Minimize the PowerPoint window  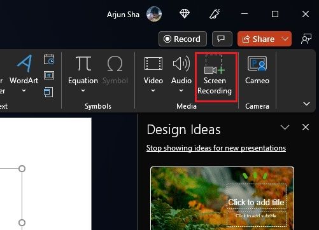pyautogui.click(x=245, y=14)
